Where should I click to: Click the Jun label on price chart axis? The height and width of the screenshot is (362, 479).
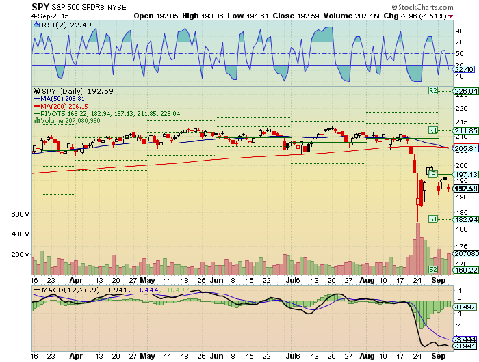point(217,280)
